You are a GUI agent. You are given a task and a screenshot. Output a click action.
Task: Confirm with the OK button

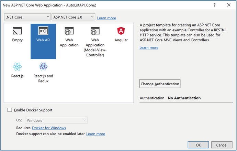pos(198,145)
